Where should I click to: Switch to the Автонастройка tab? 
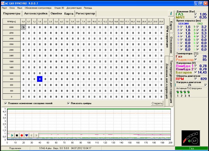[36, 13]
